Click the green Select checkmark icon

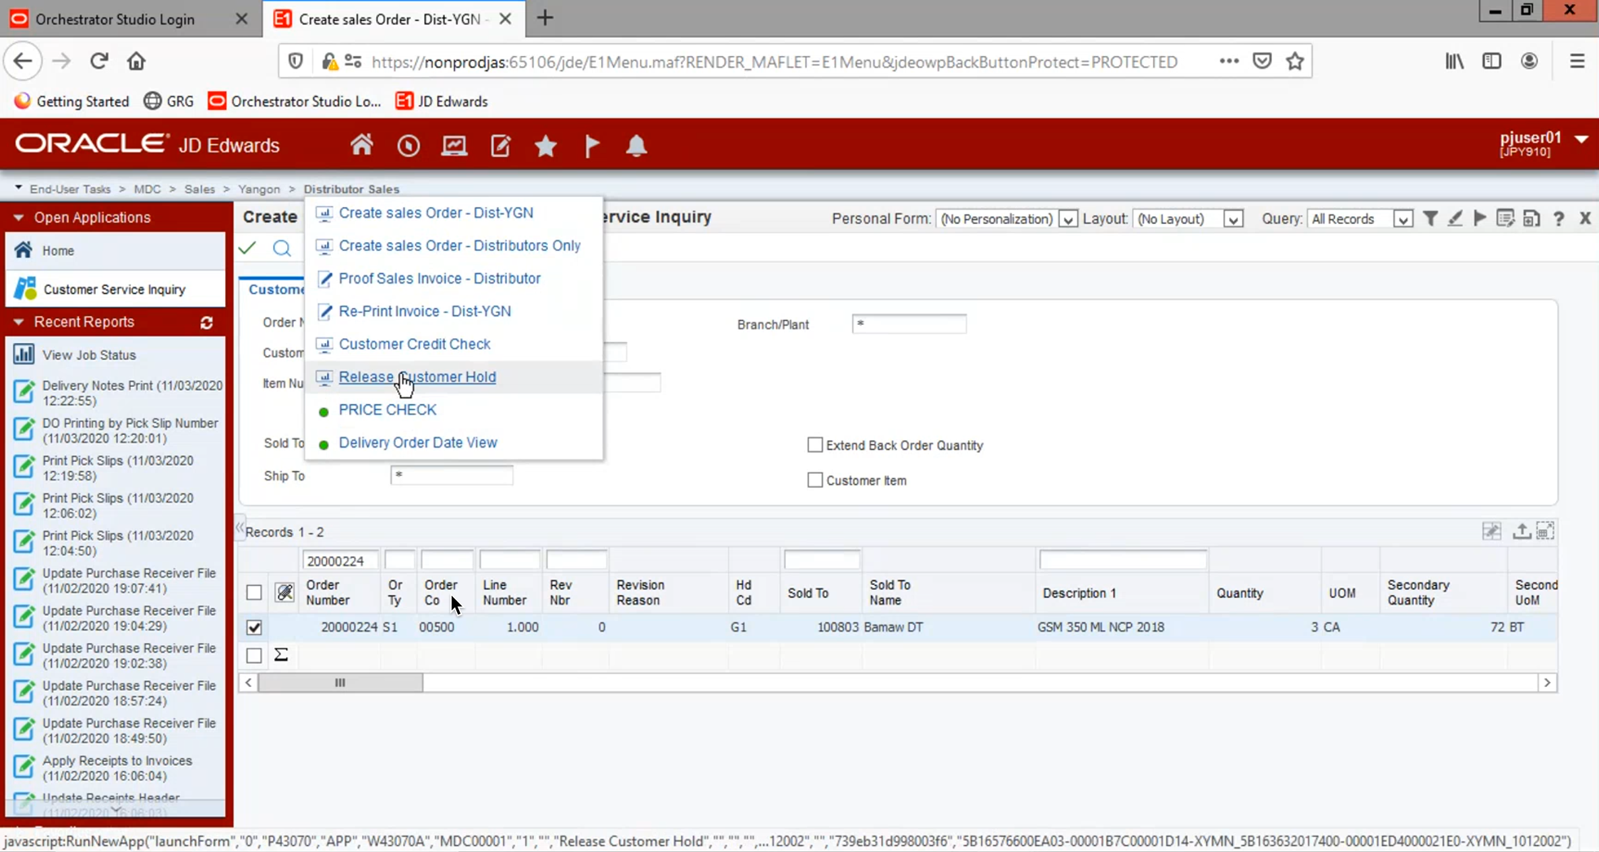tap(247, 248)
